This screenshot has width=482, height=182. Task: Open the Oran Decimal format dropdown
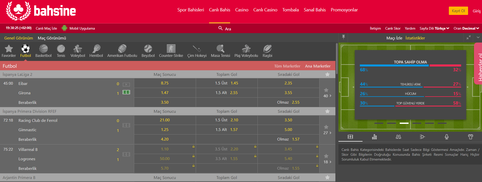click(x=466, y=28)
